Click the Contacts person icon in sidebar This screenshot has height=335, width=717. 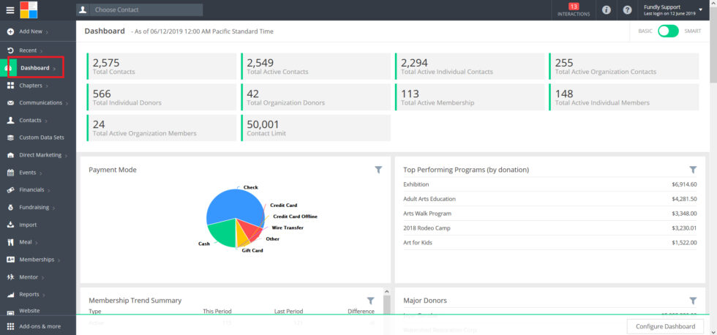click(x=10, y=120)
